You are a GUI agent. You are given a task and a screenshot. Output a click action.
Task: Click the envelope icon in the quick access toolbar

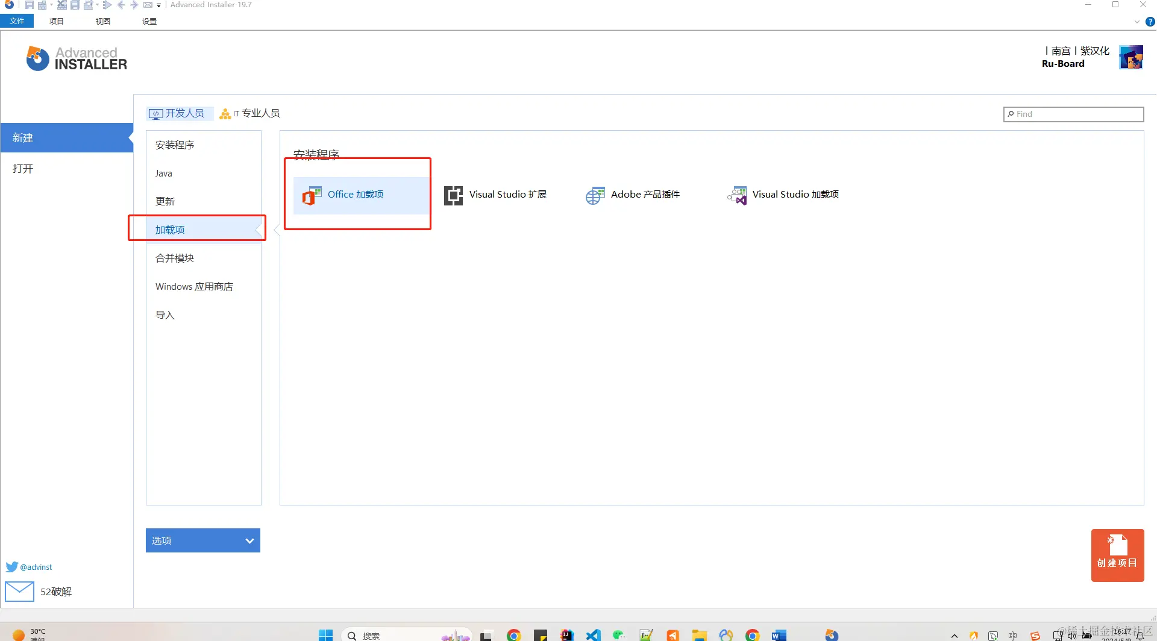point(148,5)
